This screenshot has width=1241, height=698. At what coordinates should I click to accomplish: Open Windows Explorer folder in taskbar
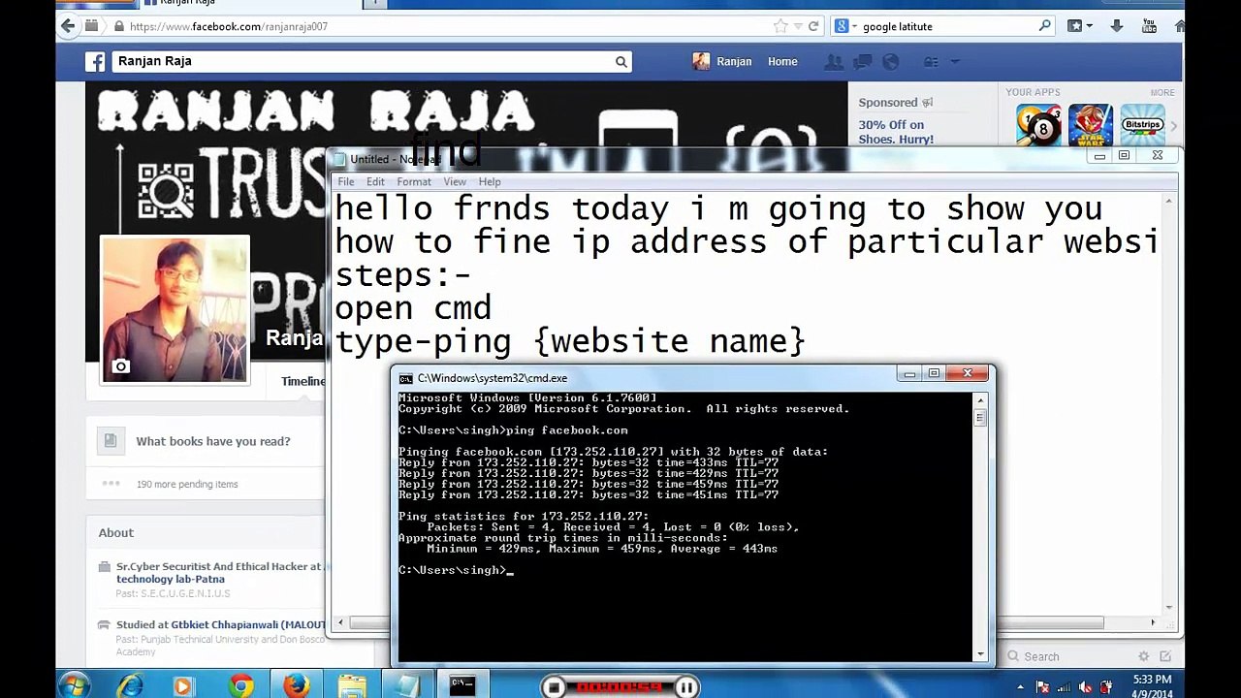click(352, 686)
